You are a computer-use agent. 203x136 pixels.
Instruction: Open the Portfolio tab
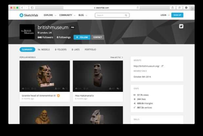tap(90, 50)
